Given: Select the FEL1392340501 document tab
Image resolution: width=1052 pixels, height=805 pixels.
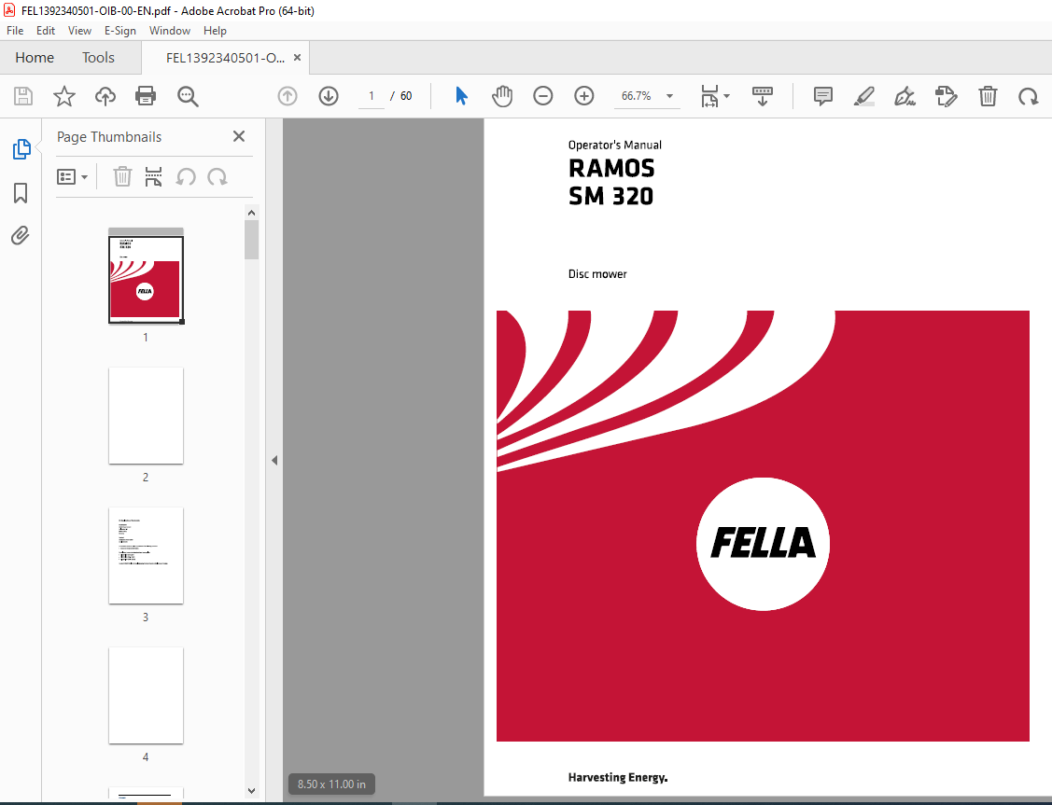Looking at the screenshot, I should [225, 59].
